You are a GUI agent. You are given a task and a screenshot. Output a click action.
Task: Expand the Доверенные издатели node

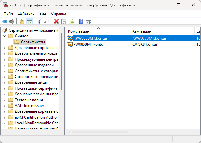[x=4, y=65]
